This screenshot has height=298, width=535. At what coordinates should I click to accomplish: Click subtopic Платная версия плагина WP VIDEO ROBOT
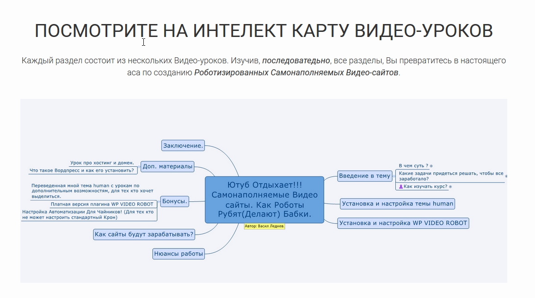pos(102,204)
